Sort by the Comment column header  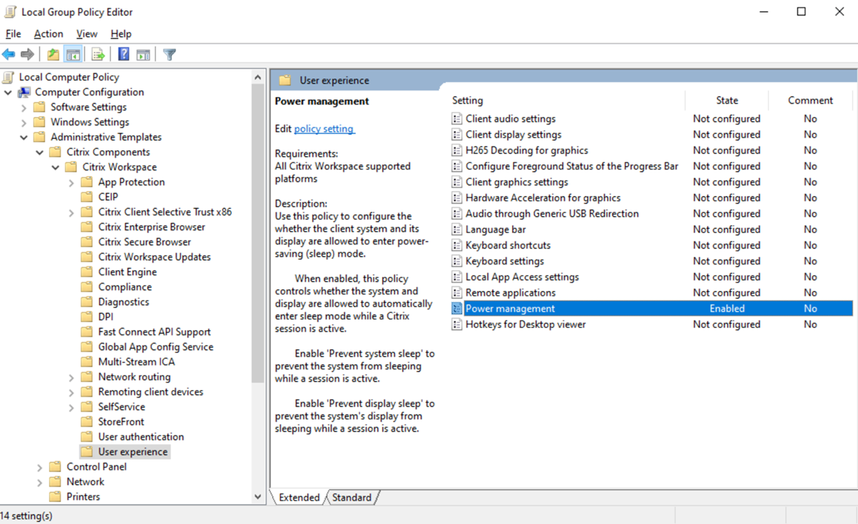point(811,100)
